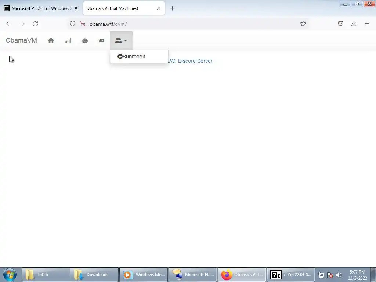This screenshot has width=376, height=282.
Task: Click the insecure connection lock icon
Action: click(83, 23)
